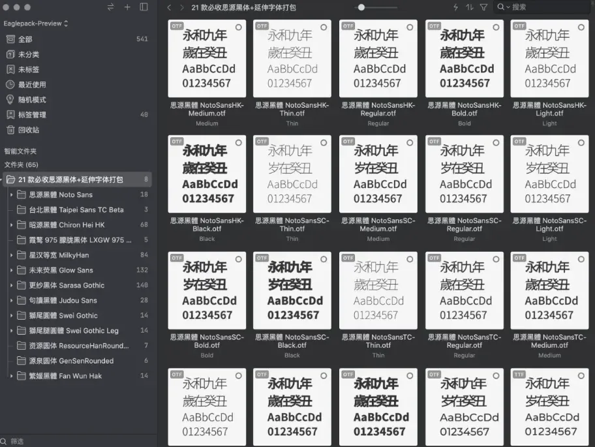The image size is (595, 447).
Task: Expand the 未来荧黑 Glow Sans folder
Action: pyautogui.click(x=11, y=270)
